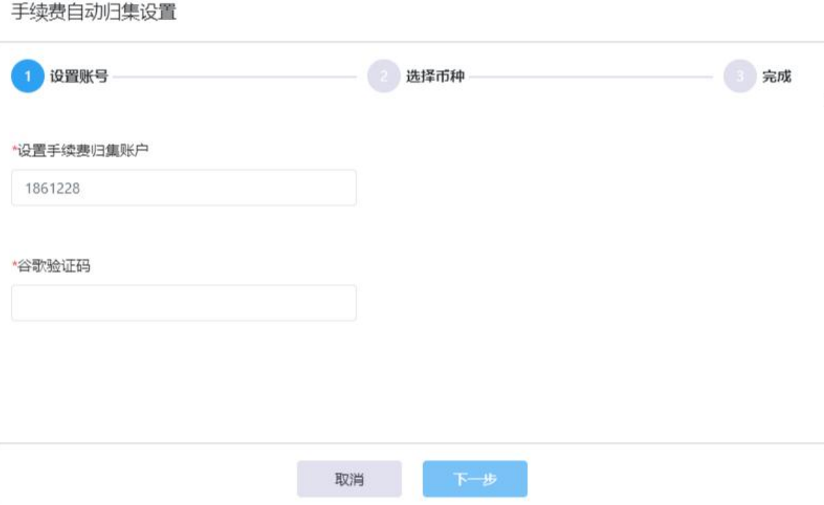824x505 pixels.
Task: Click the red asterisk before 谷歌验证码
Action: click(x=15, y=265)
